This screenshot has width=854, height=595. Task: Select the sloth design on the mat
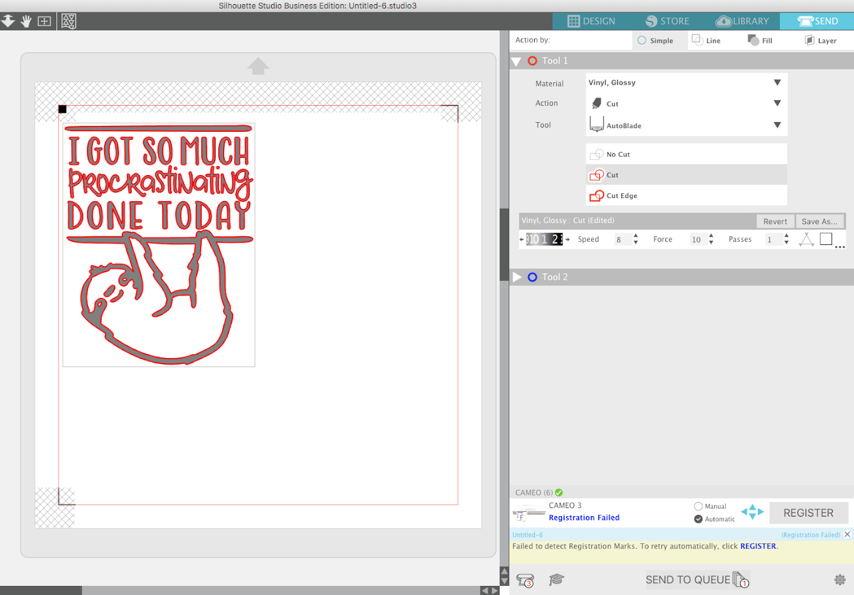click(x=159, y=245)
